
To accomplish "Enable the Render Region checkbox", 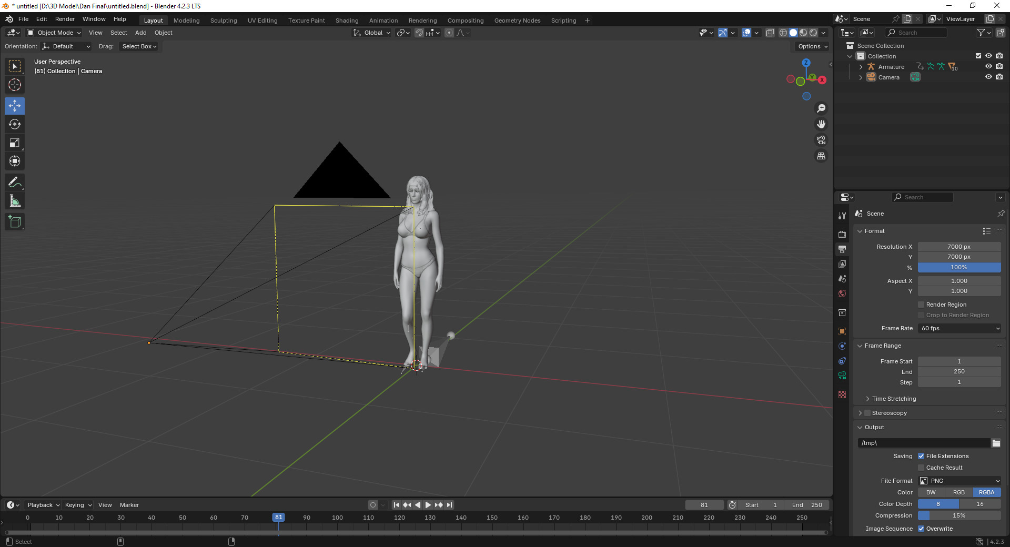I will 921,305.
